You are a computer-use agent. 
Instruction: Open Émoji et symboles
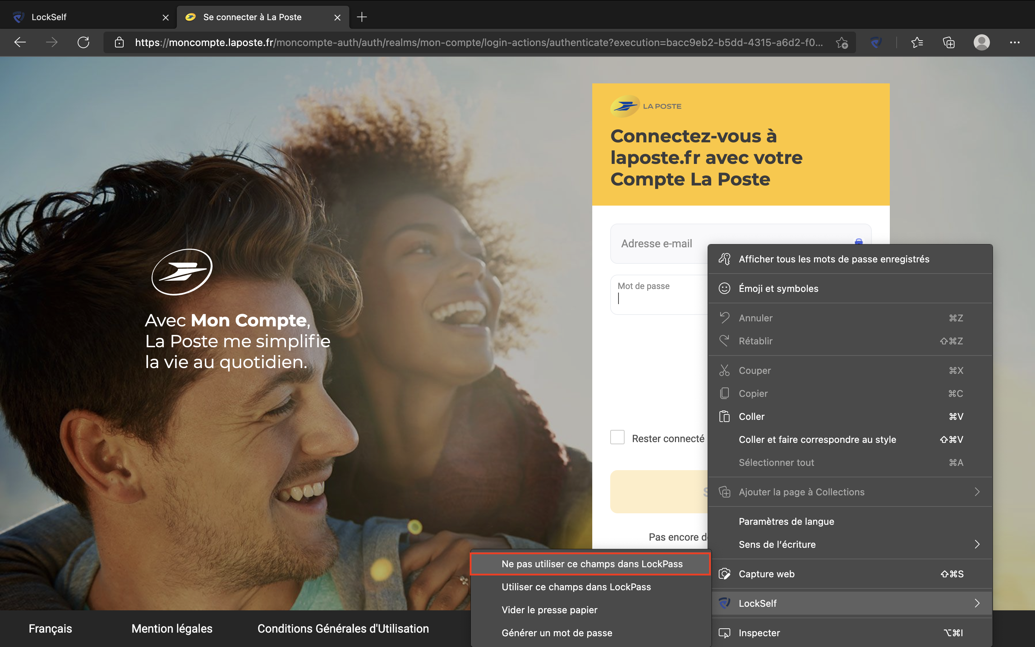click(x=850, y=288)
